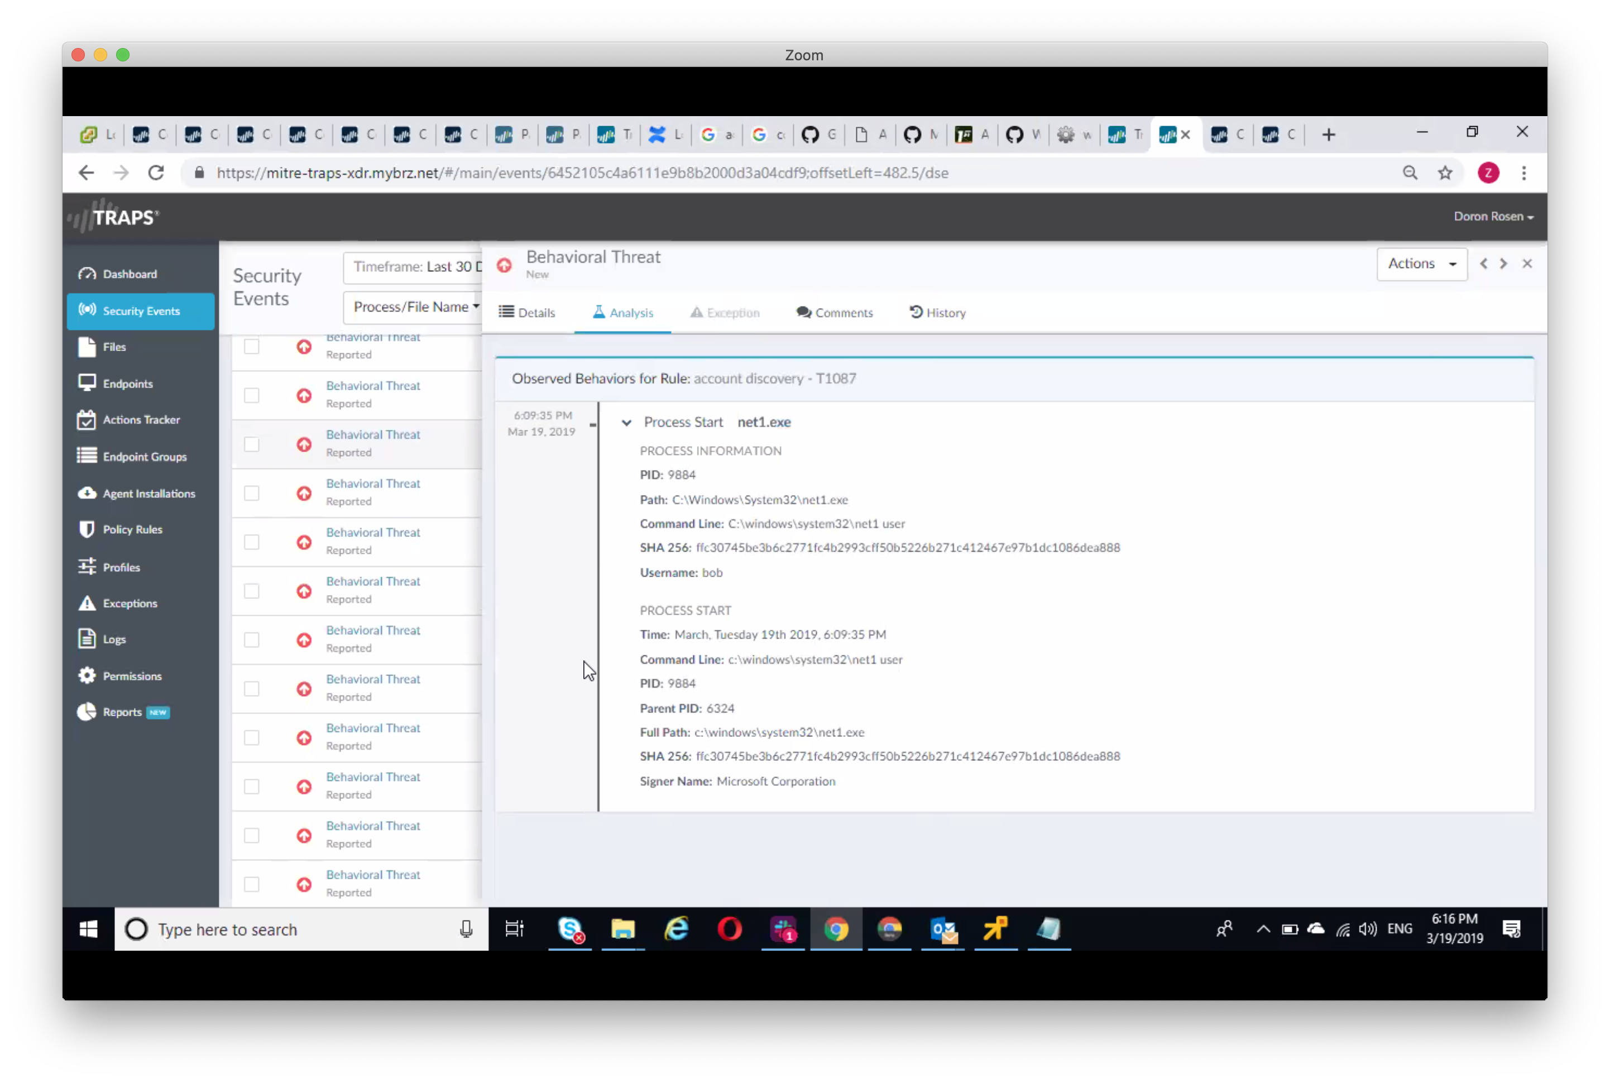Tick the checkbox of the second event row
This screenshot has width=1610, height=1083.
[x=251, y=396]
